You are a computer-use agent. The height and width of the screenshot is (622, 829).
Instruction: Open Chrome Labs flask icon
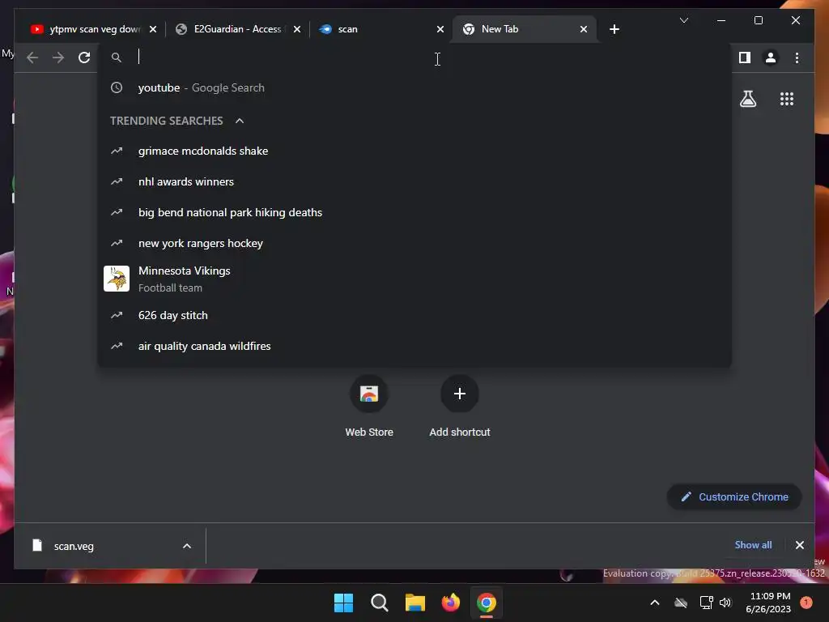(747, 99)
